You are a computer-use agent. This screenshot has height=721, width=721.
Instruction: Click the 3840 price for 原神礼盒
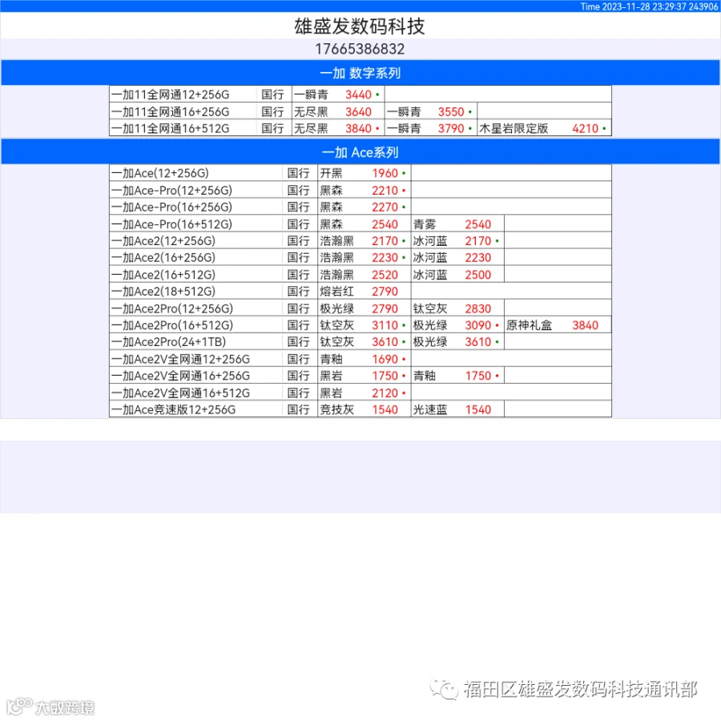(585, 325)
